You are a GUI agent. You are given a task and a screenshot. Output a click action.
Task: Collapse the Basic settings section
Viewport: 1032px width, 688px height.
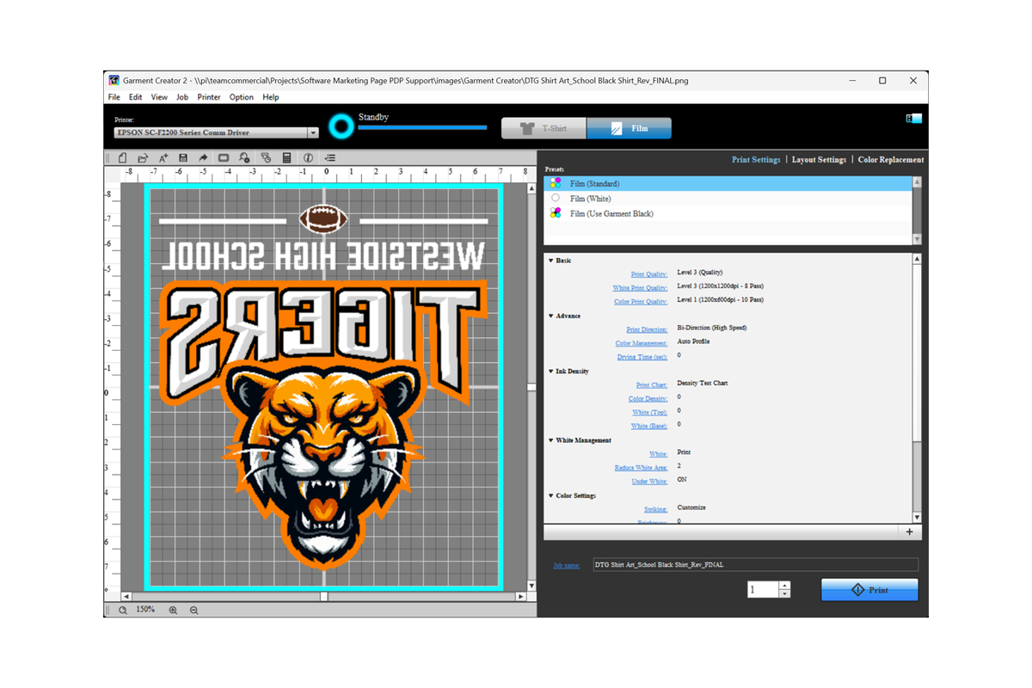[x=551, y=261]
